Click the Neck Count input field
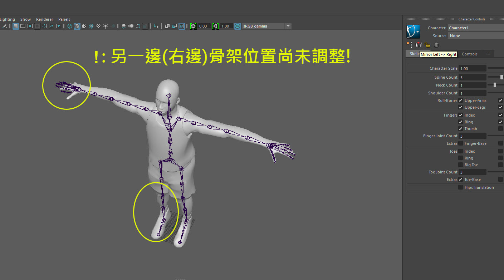This screenshot has width=504, height=280. tap(472, 85)
